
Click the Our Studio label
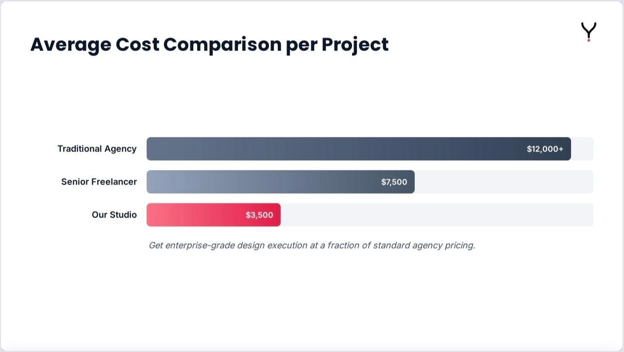coord(114,215)
